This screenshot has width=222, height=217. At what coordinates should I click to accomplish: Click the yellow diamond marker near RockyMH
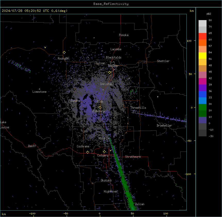[x=64, y=53]
